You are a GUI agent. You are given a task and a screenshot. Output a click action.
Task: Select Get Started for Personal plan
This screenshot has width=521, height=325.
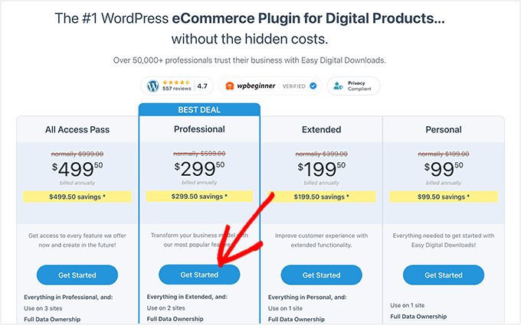(x=444, y=275)
